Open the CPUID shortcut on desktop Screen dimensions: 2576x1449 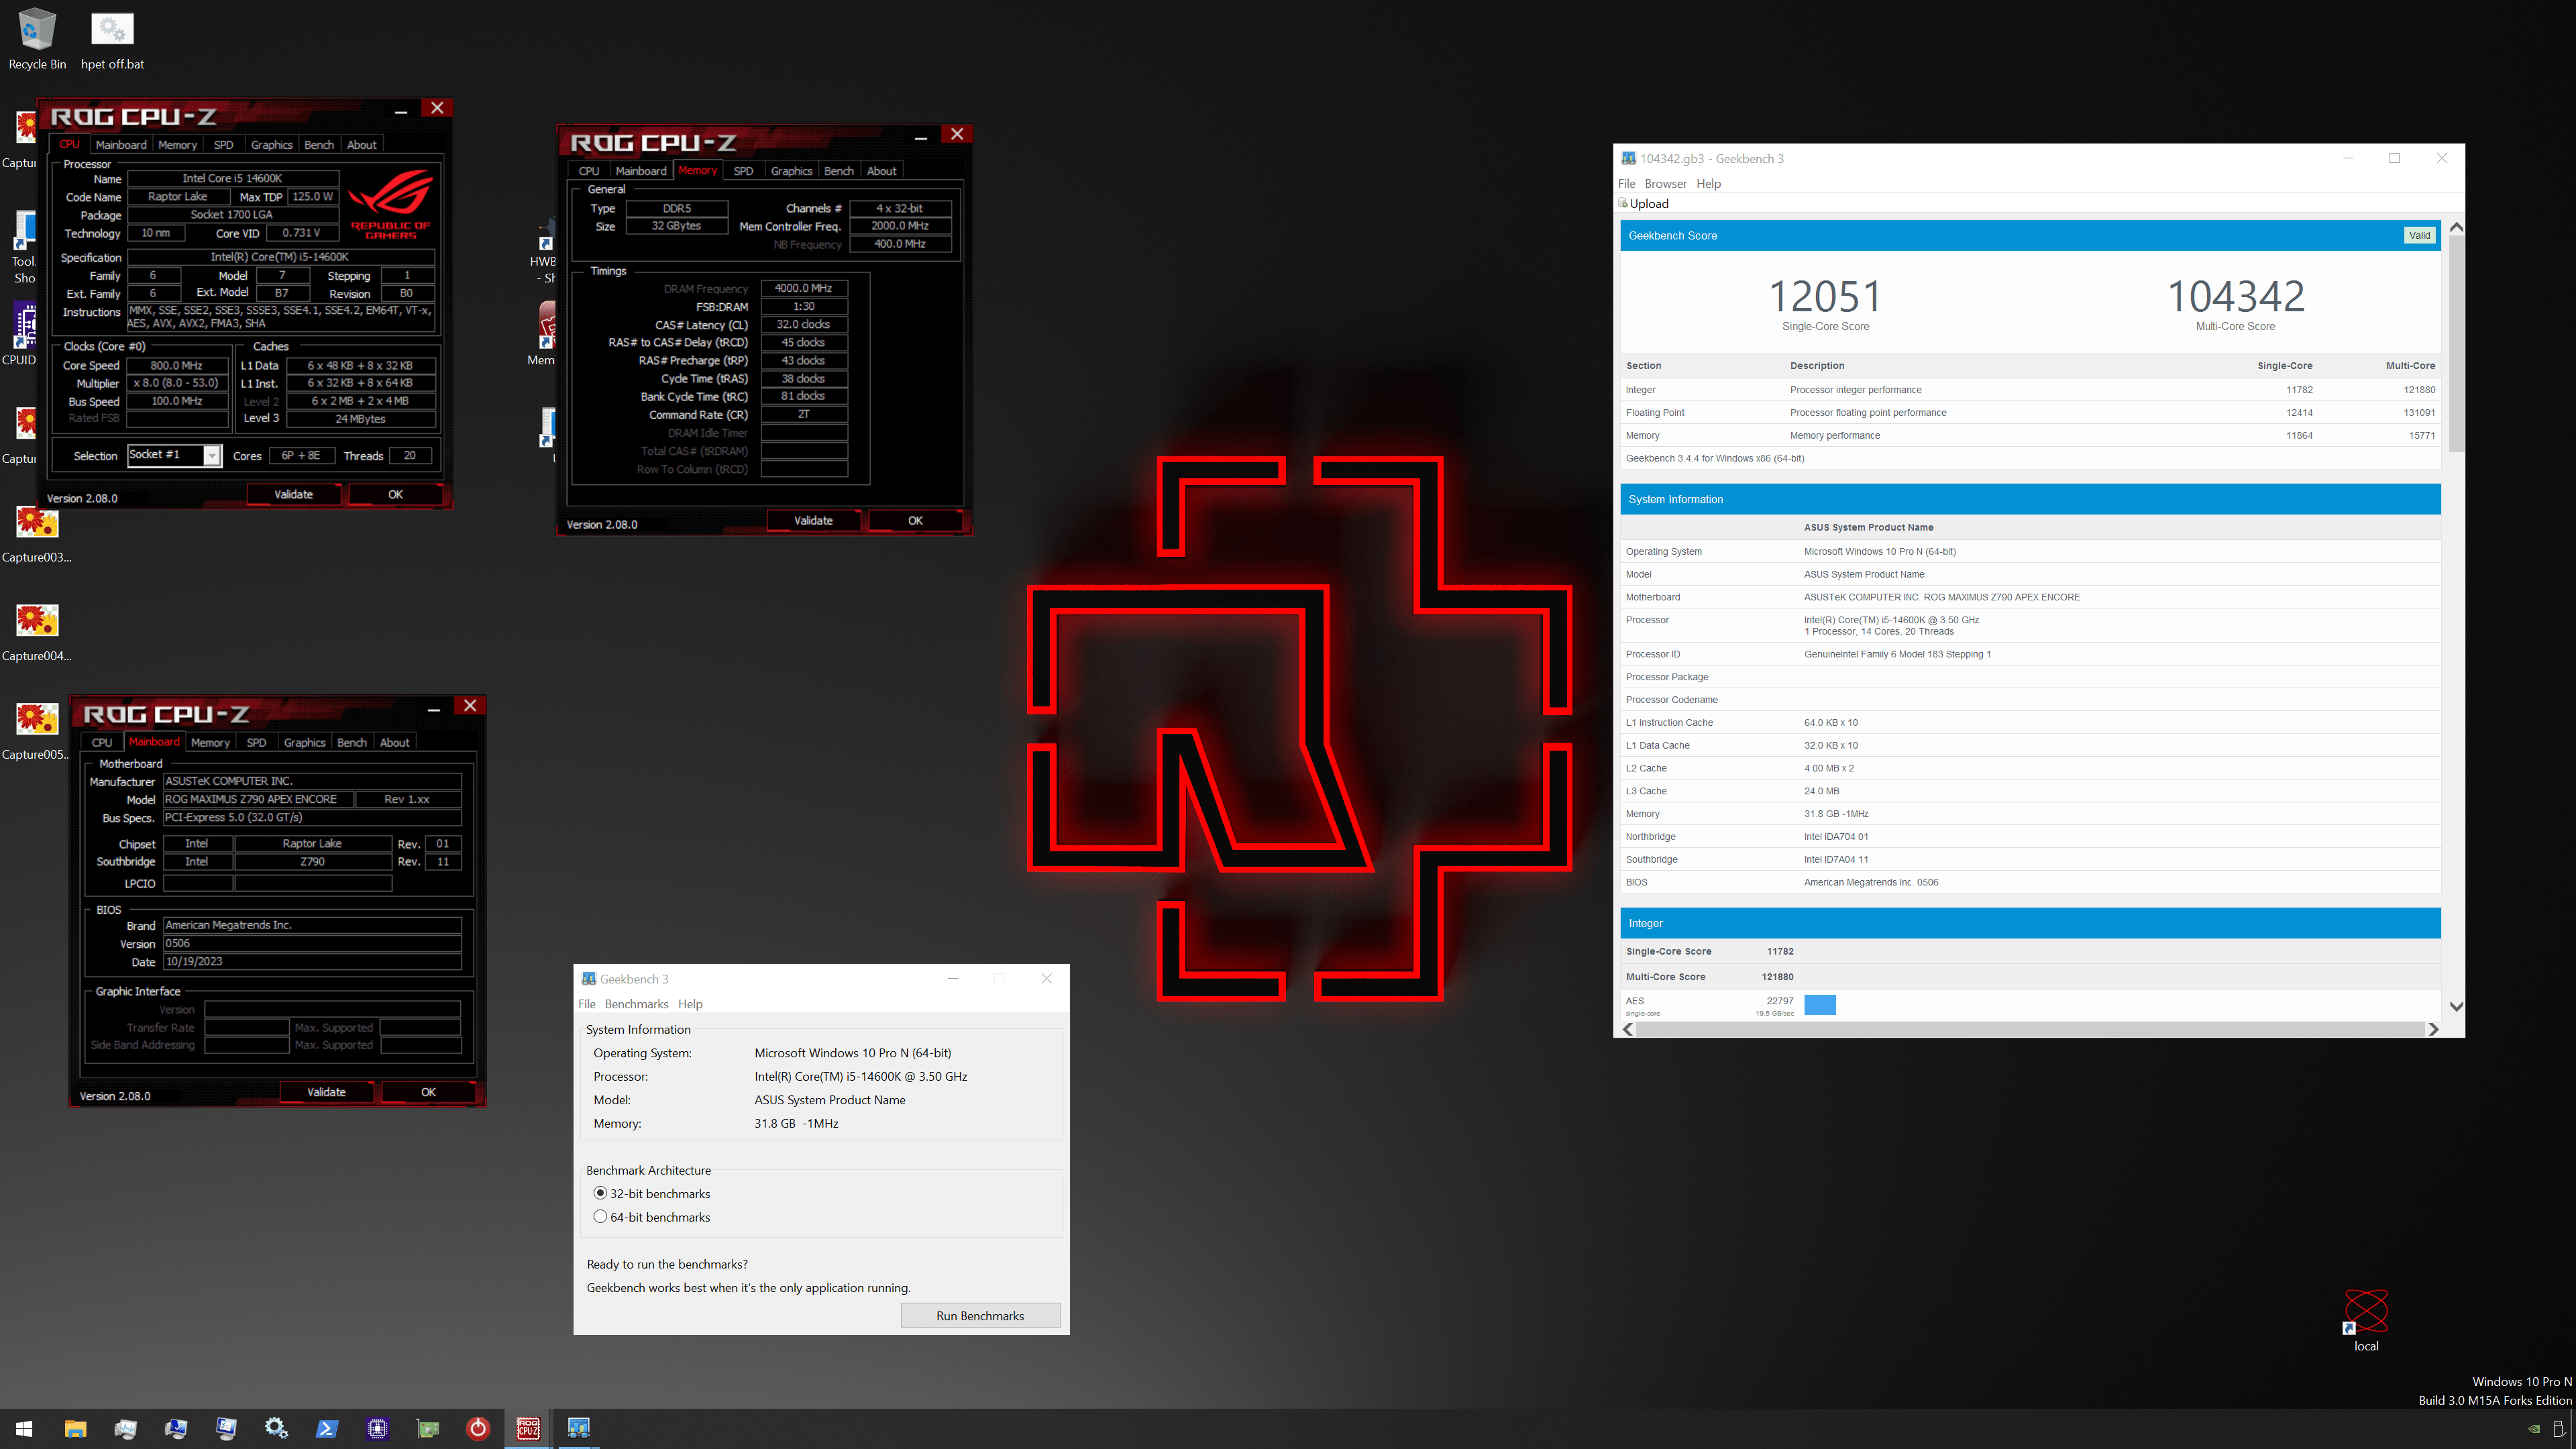(x=24, y=325)
